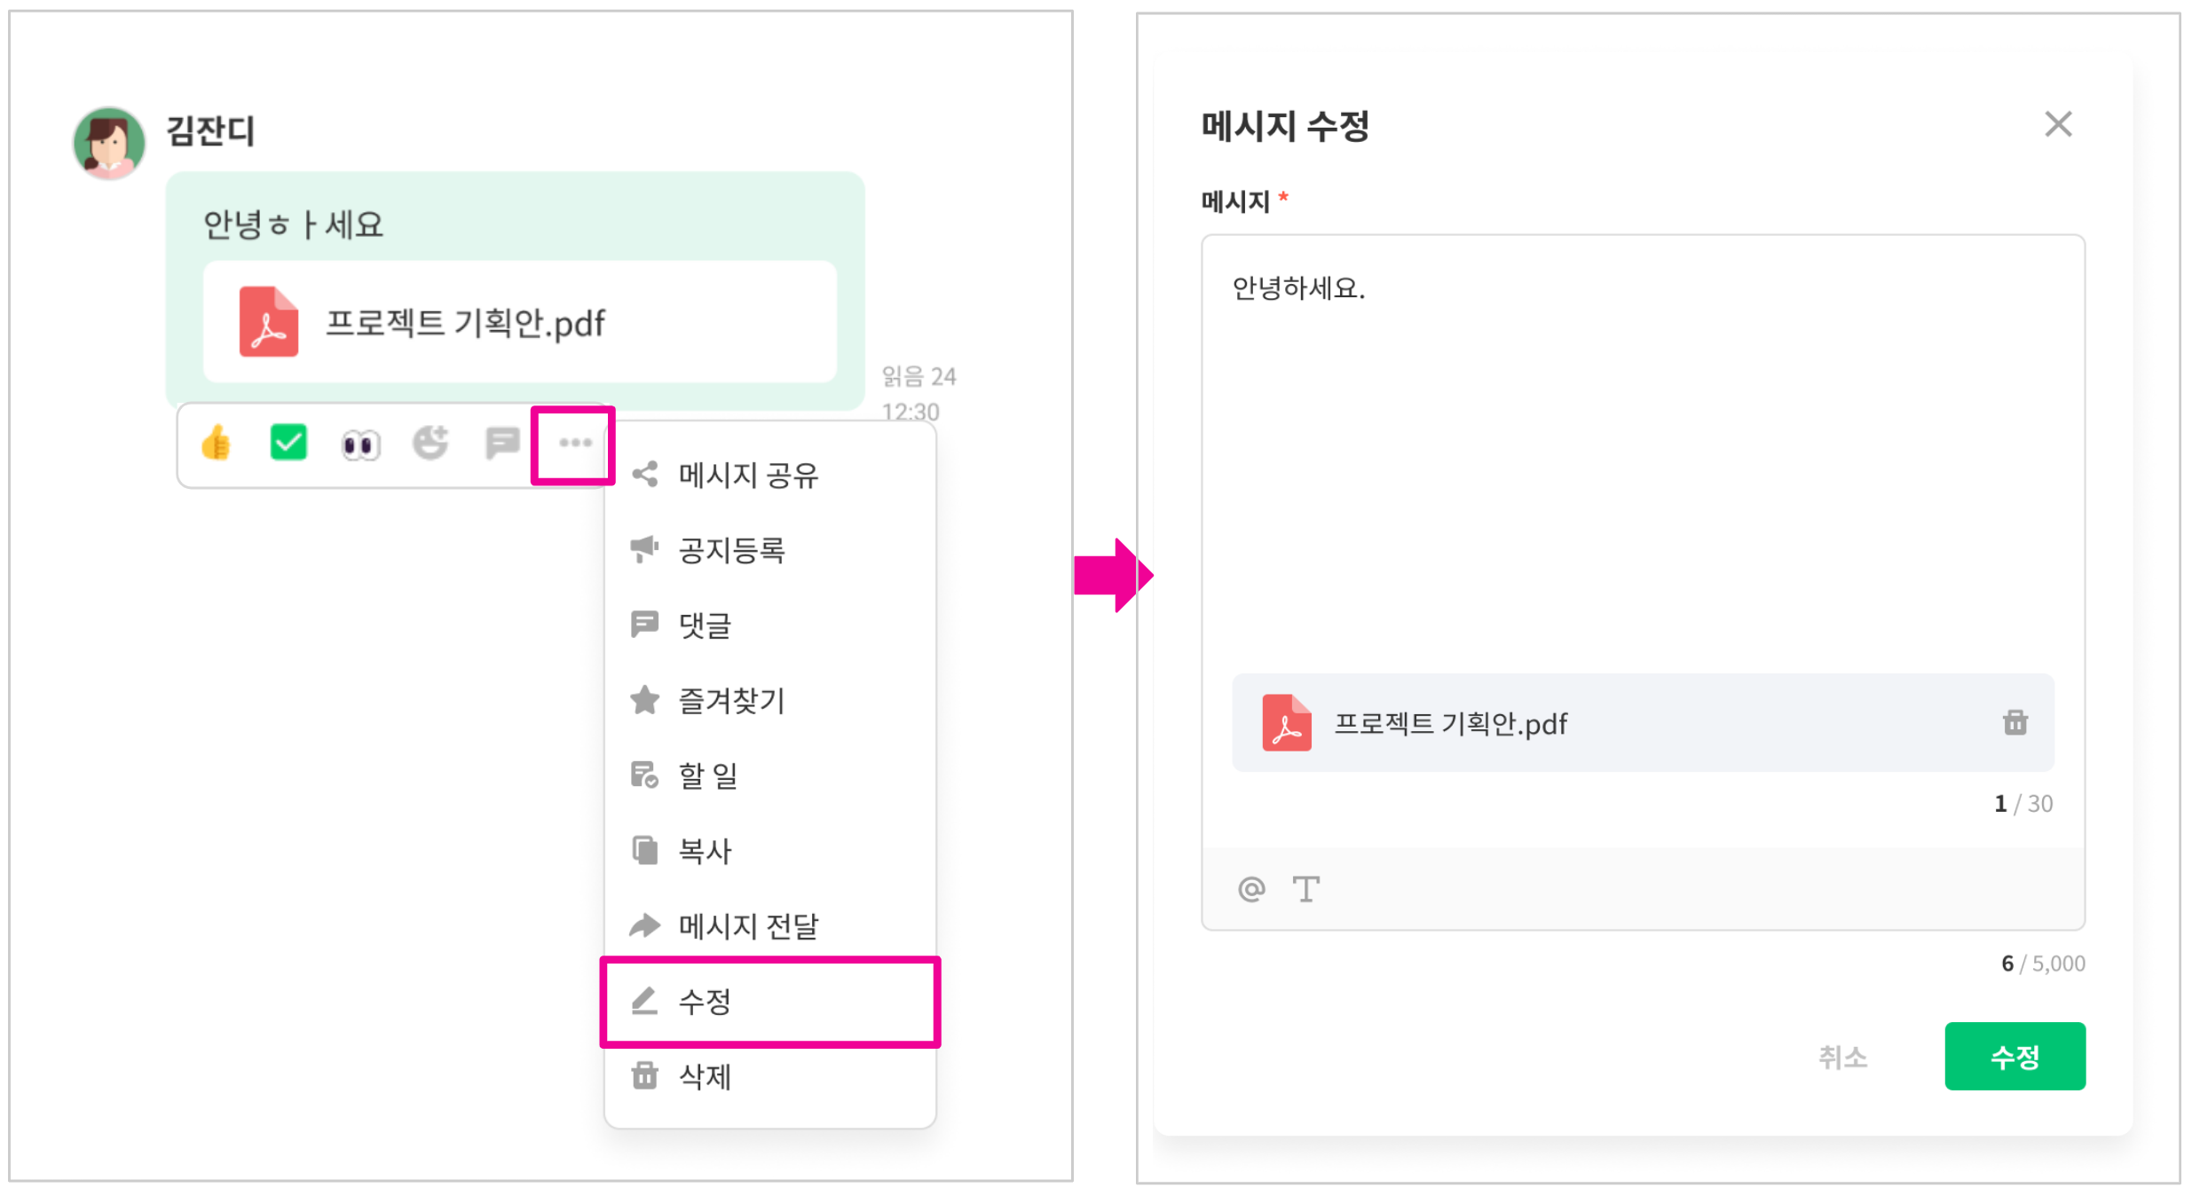The width and height of the screenshot is (2192, 1196).
Task: Choose 공지등록 menu entry
Action: 731,550
